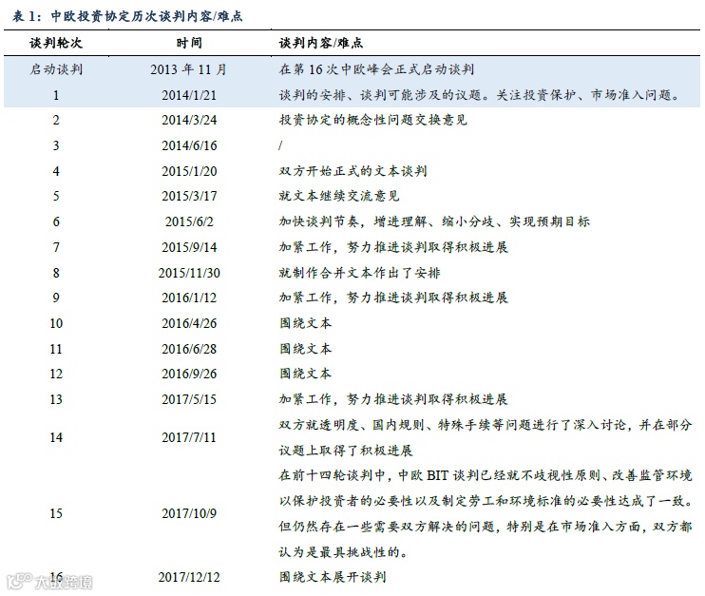The image size is (705, 596).
Task: Select the date 2016/4/26
Action: coord(189,323)
